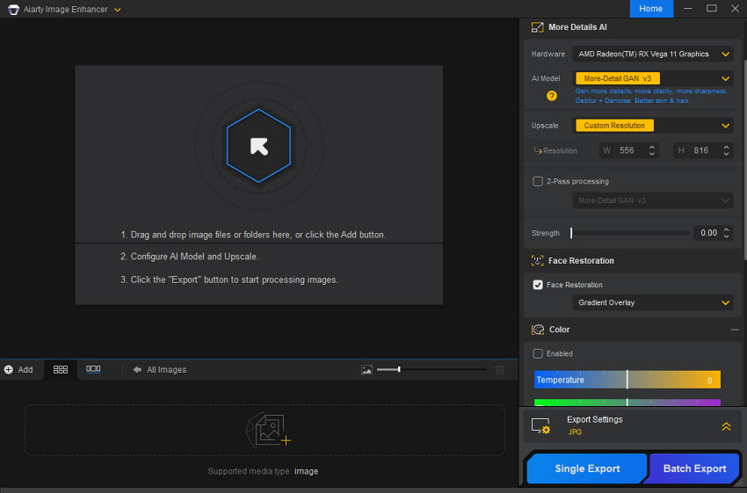Enable 2-Pass processing checkbox
This screenshot has height=493, width=747.
tap(538, 182)
